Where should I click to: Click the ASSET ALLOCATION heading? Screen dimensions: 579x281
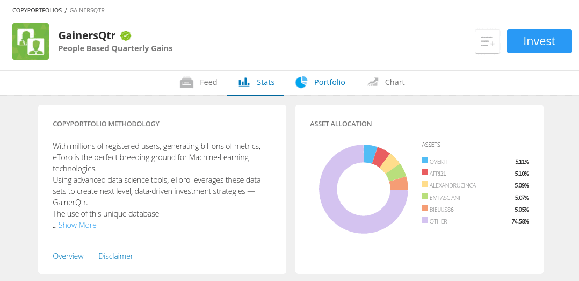[x=341, y=124]
